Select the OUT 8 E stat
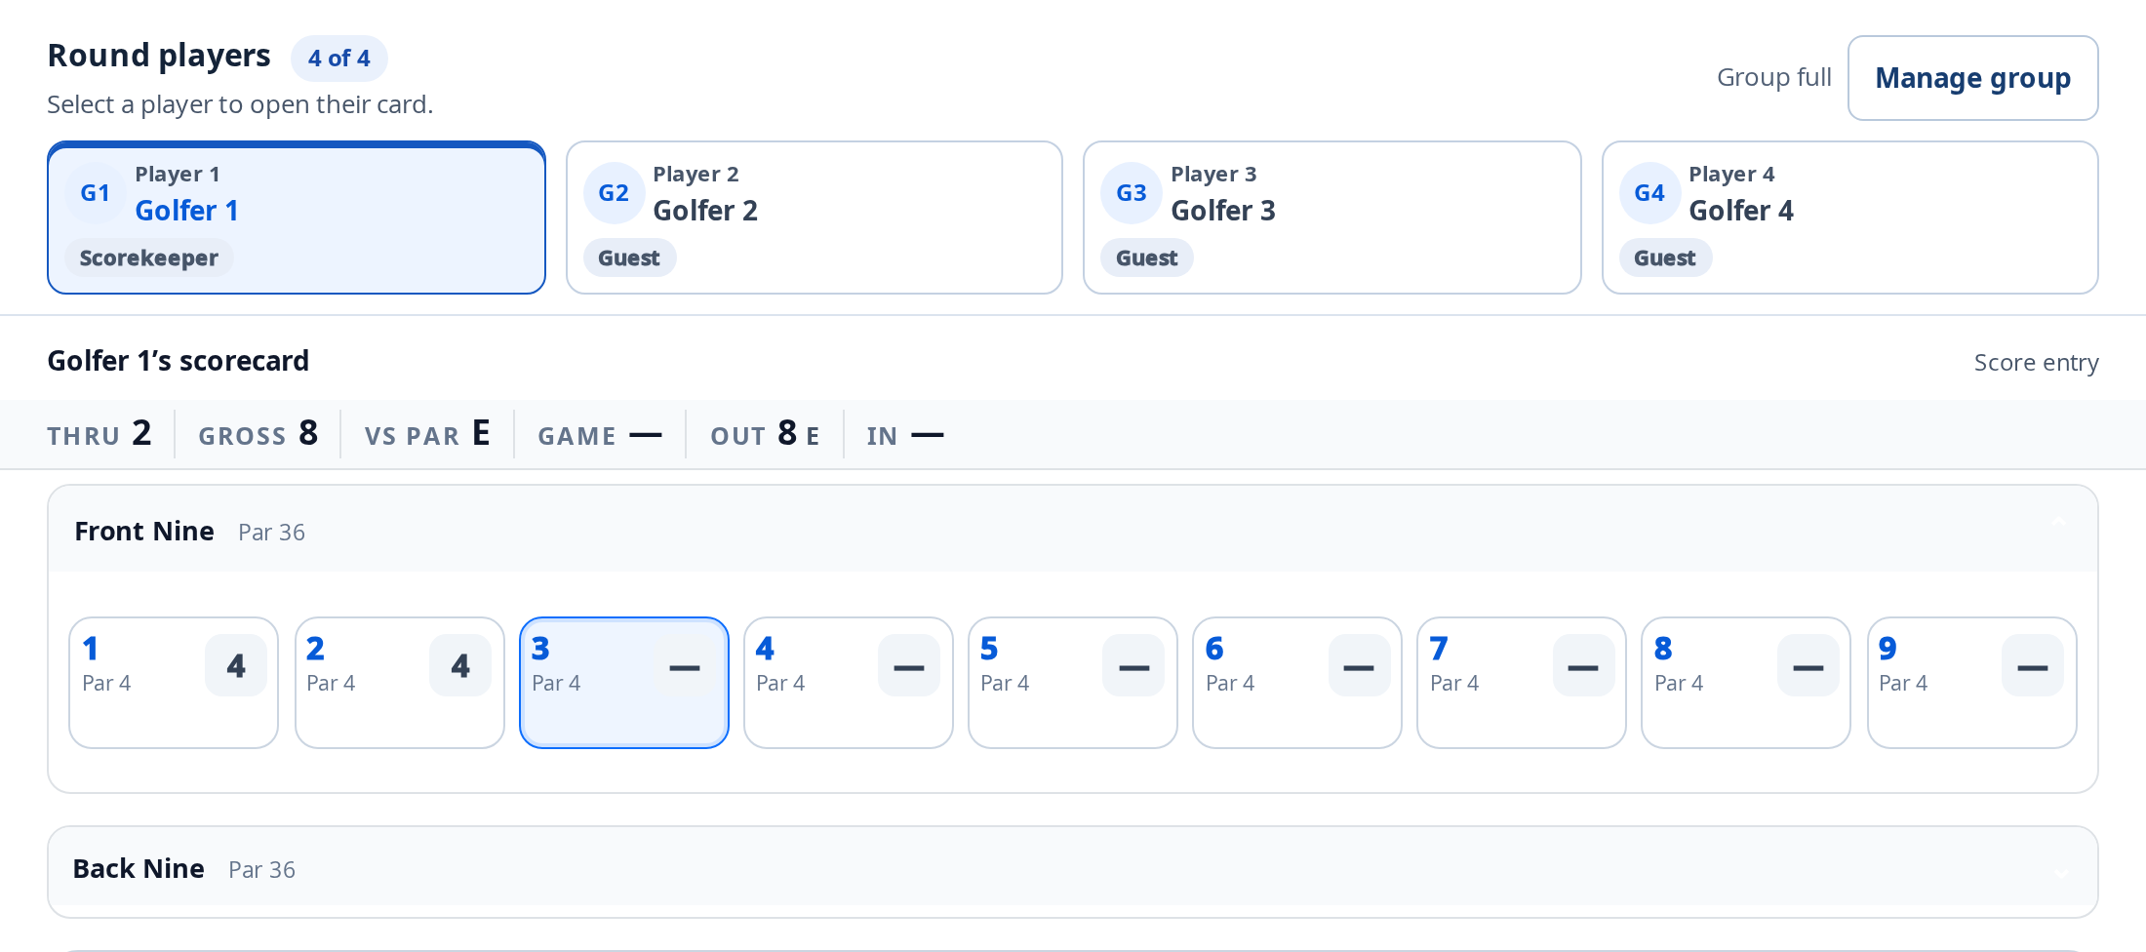 tap(765, 433)
